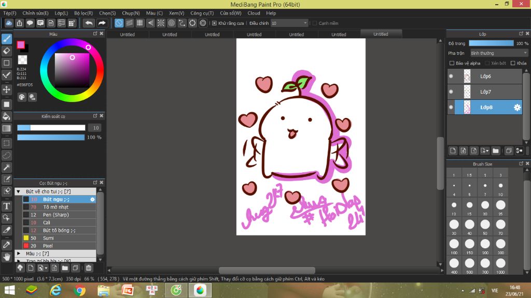Open the Help menu
531x298 pixels.
coord(271,13)
